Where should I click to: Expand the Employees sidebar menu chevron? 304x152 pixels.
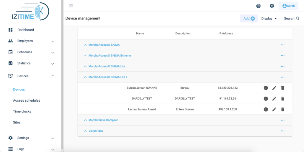[x=53, y=41]
